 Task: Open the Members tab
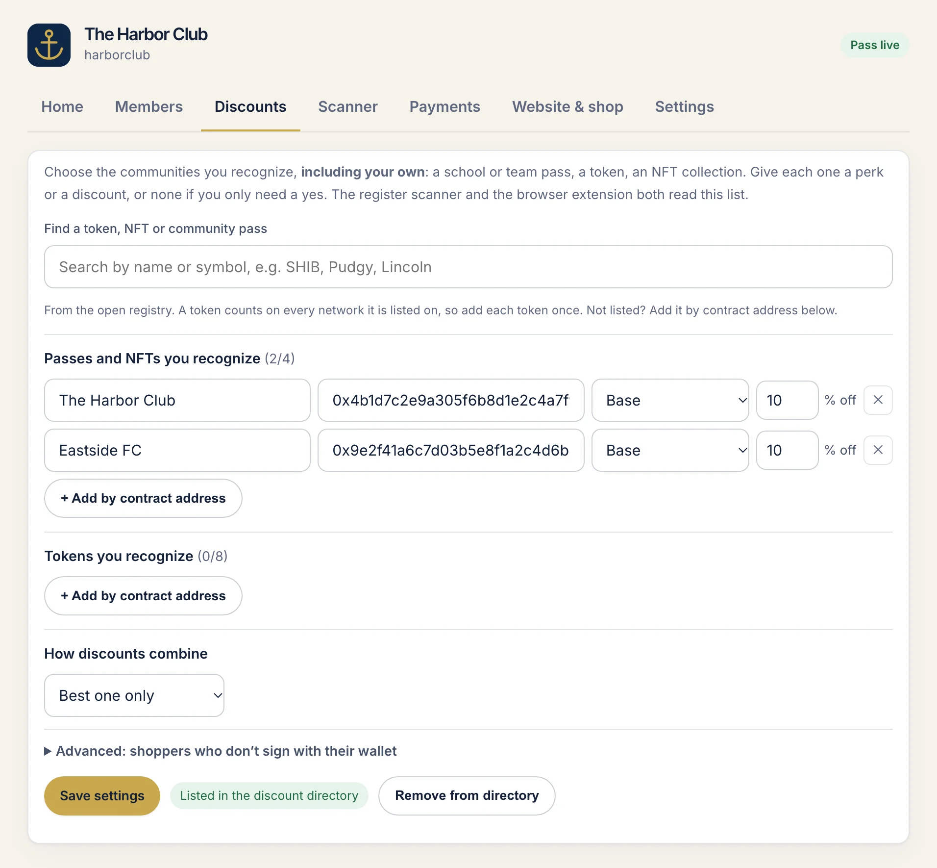point(149,107)
